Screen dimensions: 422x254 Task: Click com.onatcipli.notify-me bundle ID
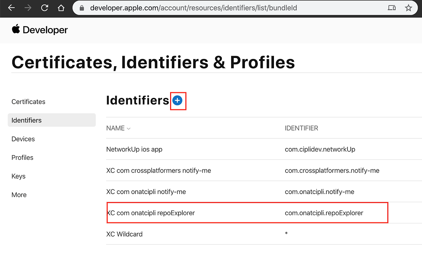tap(319, 192)
